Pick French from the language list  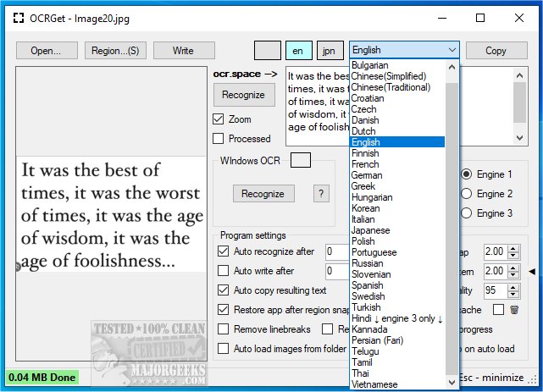(x=397, y=164)
